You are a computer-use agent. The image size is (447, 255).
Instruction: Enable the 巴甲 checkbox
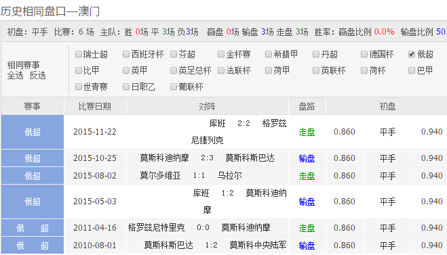click(412, 70)
